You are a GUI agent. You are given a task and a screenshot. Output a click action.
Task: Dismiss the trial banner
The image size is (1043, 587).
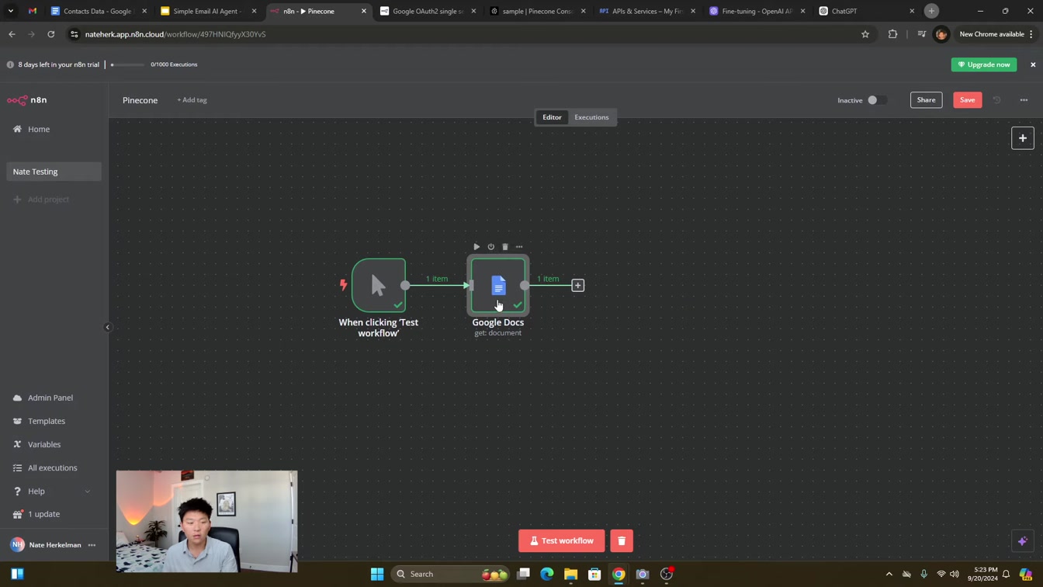(1033, 64)
